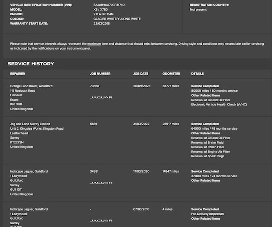
Task: Click job number 5894
Action: [94, 123]
